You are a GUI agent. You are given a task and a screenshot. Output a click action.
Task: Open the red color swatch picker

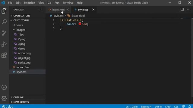click(80, 24)
